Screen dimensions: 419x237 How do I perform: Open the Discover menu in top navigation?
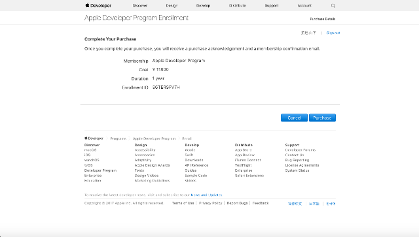140,6
